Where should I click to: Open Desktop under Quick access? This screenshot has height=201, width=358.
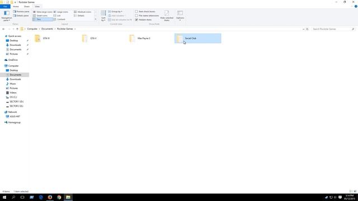pos(13,41)
